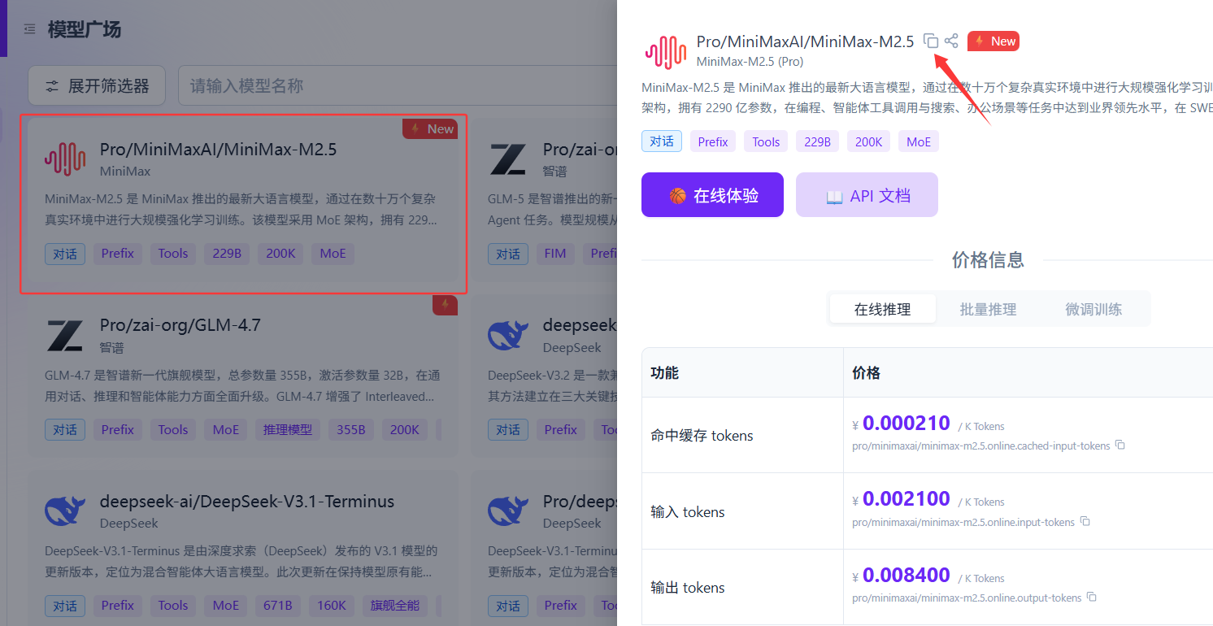Screen dimensions: 1213x626
Task: Click the 输入 tokens row label
Action: click(688, 512)
